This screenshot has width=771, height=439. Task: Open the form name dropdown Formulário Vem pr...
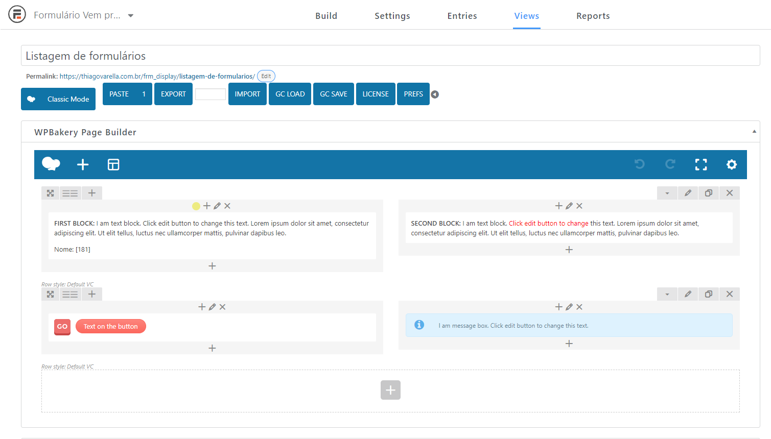84,15
